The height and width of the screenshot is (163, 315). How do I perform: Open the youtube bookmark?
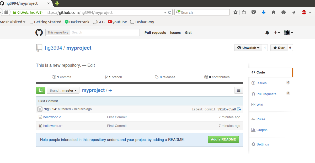[x=117, y=22]
